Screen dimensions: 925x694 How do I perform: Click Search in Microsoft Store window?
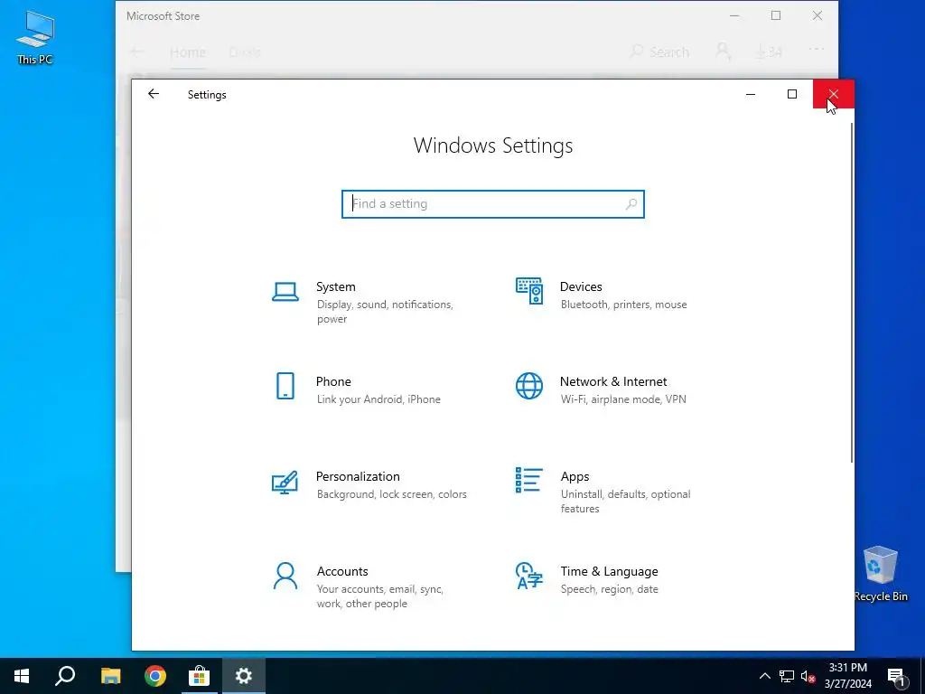coord(659,52)
